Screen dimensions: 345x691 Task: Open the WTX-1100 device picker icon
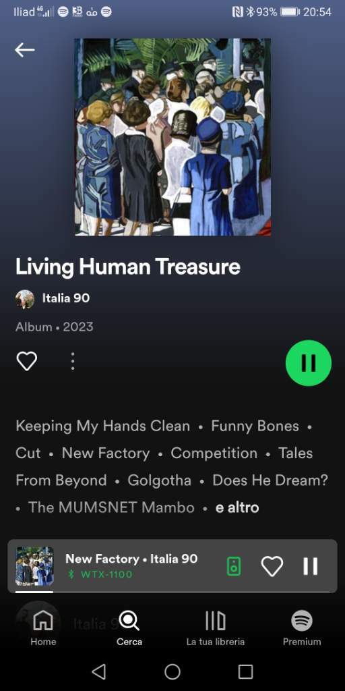(x=234, y=566)
